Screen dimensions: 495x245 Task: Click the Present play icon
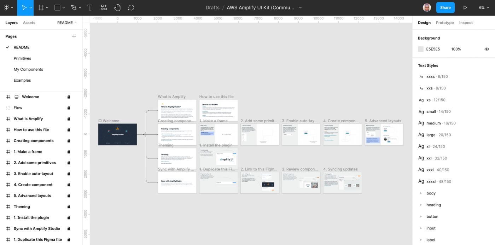point(465,7)
